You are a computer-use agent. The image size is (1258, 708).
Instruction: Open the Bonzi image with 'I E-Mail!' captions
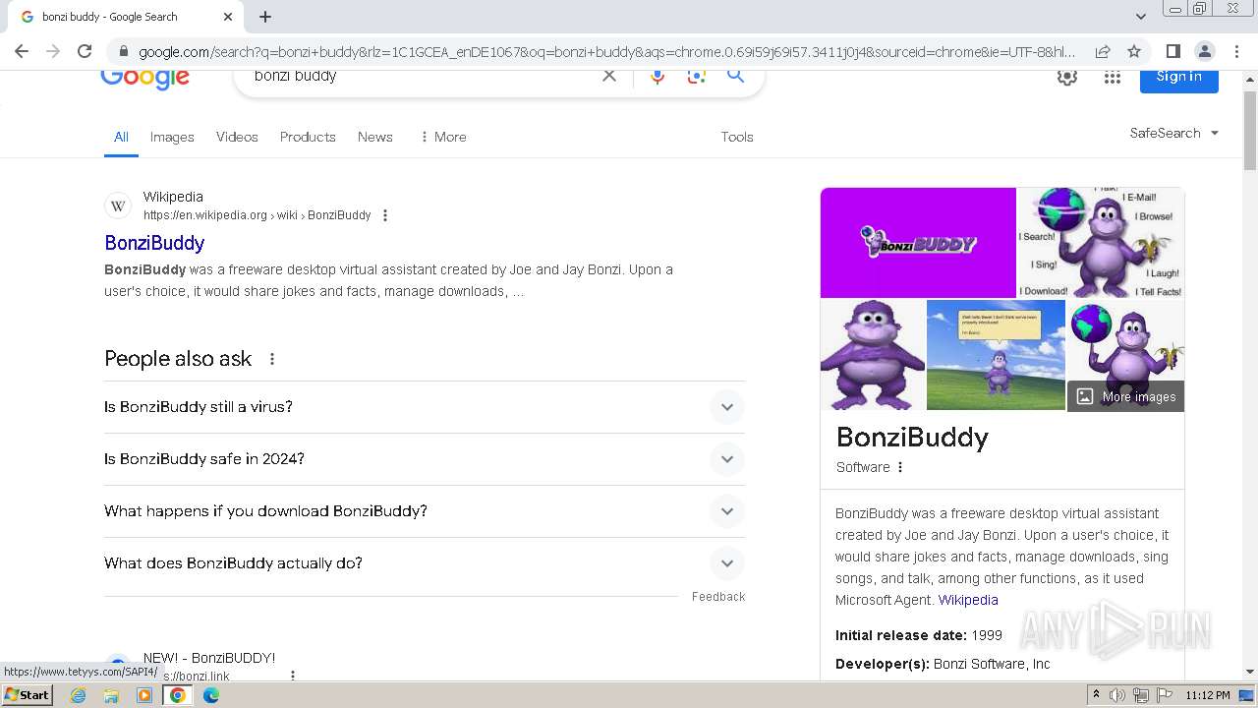click(1101, 242)
